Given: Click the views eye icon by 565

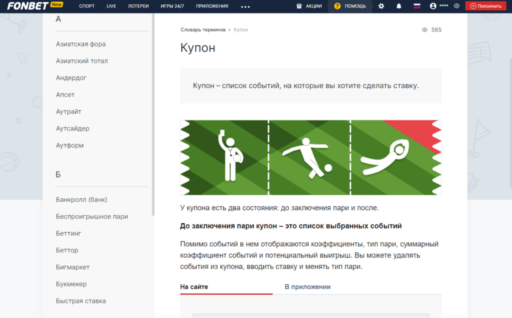Looking at the screenshot, I should click(x=424, y=29).
